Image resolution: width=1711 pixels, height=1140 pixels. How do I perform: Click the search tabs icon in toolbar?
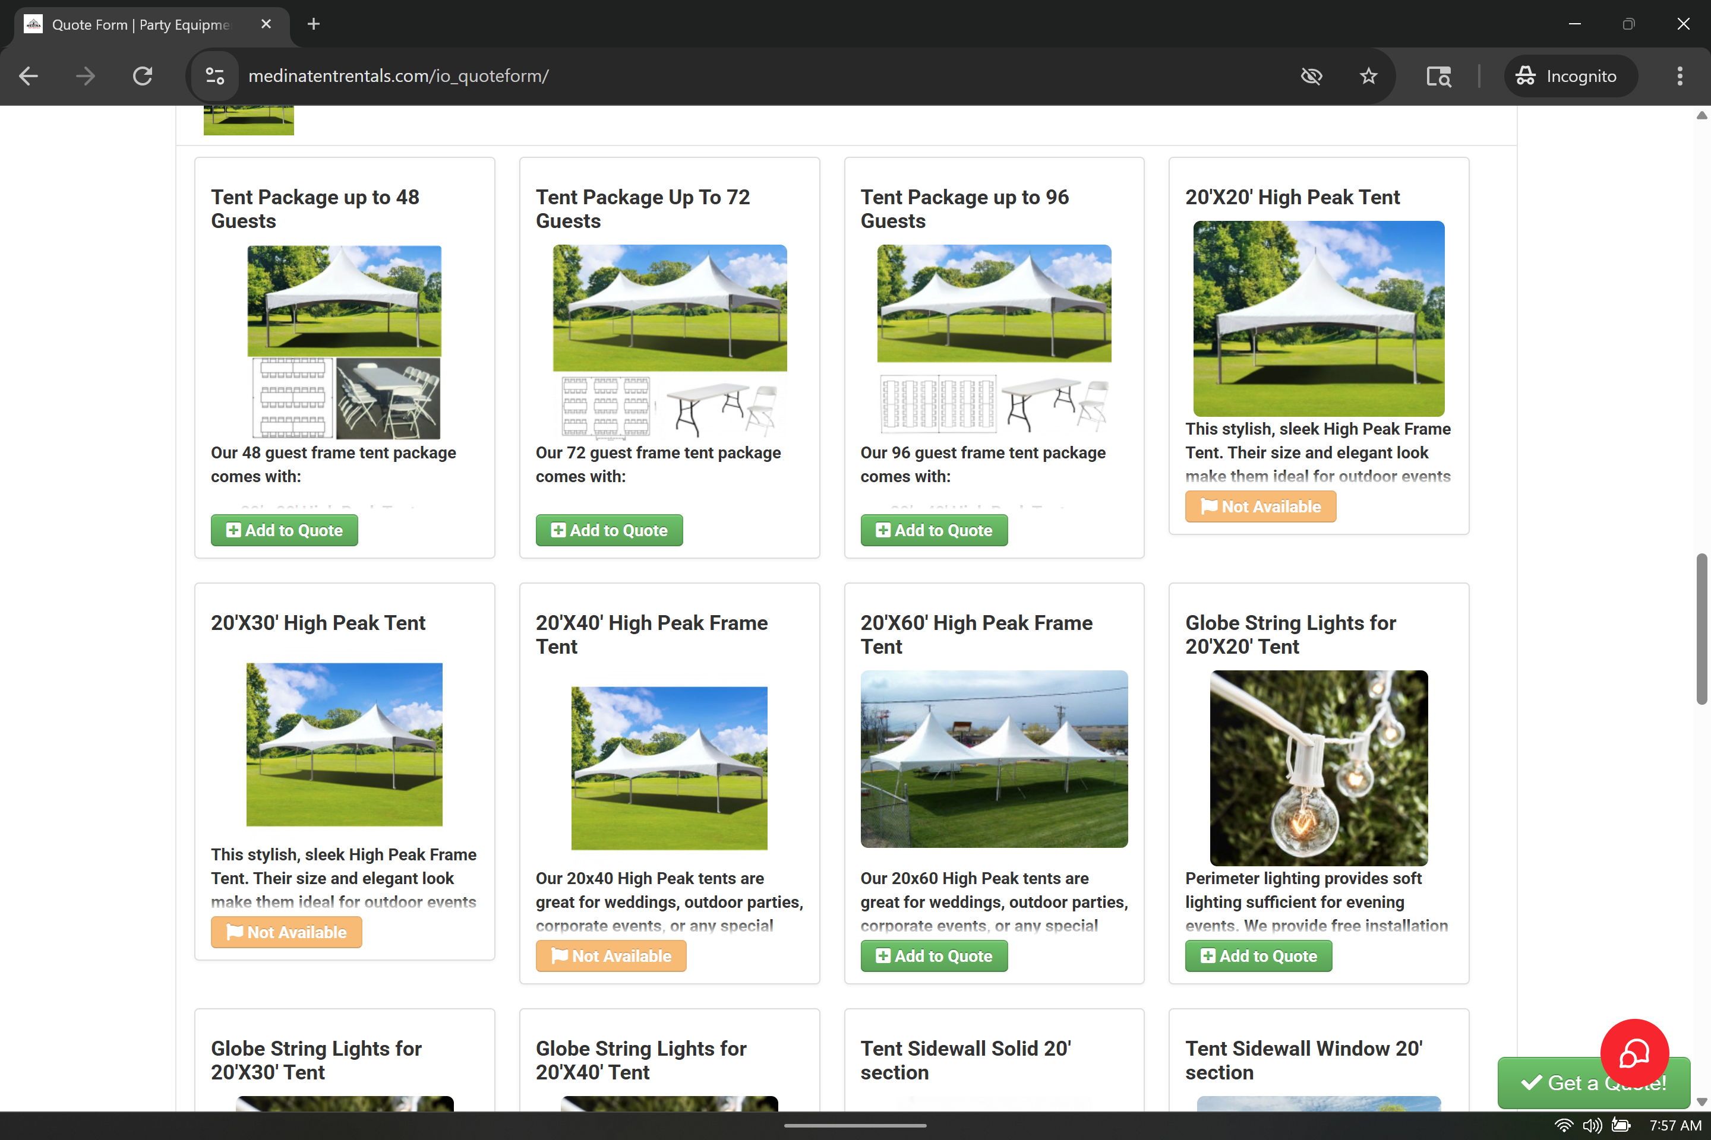[x=1438, y=75]
